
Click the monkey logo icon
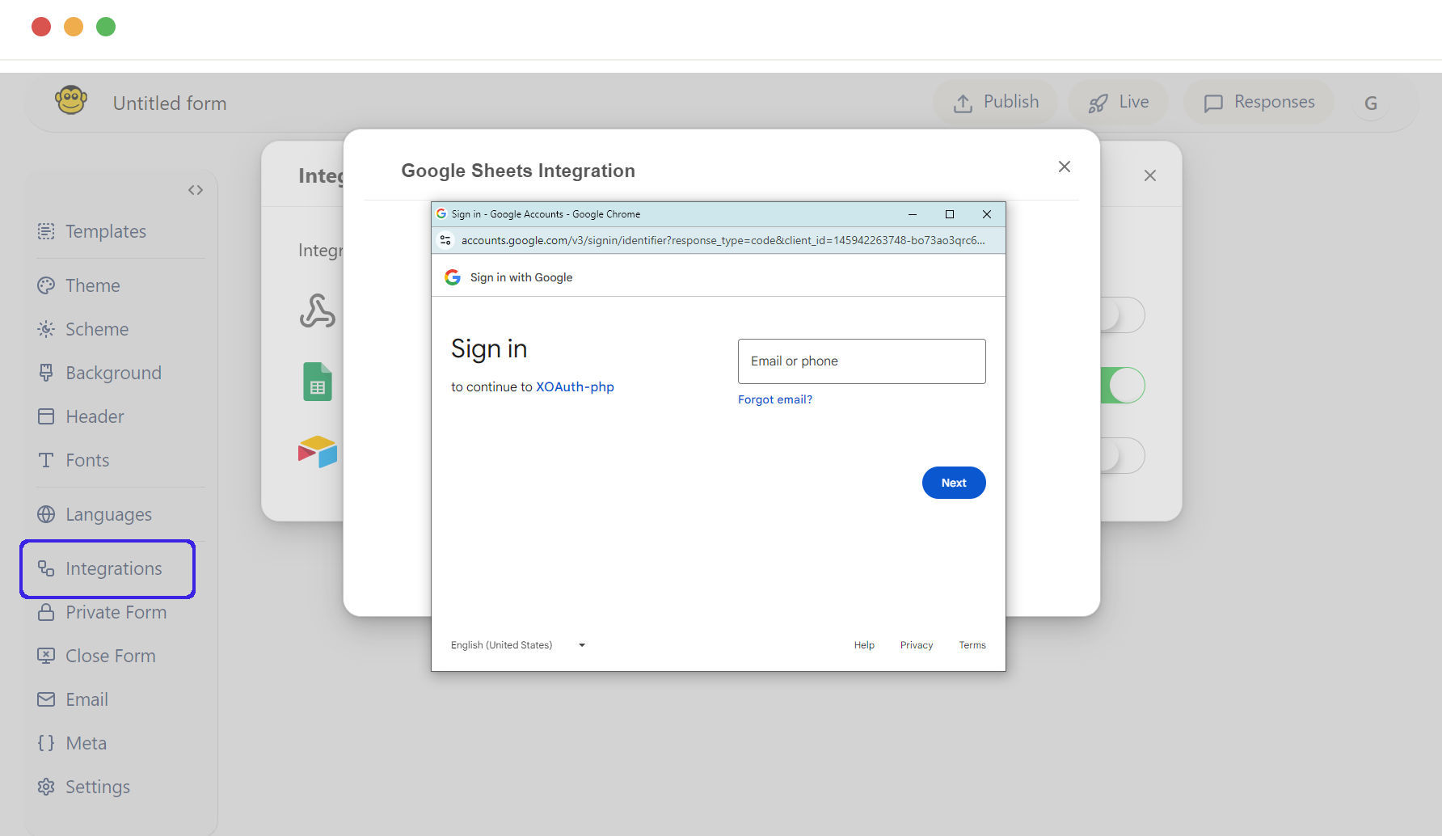pos(71,100)
